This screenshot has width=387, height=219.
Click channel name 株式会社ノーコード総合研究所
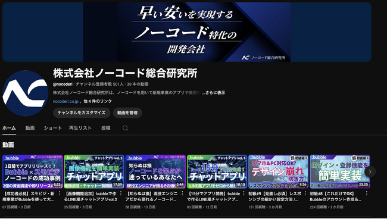coord(125,73)
